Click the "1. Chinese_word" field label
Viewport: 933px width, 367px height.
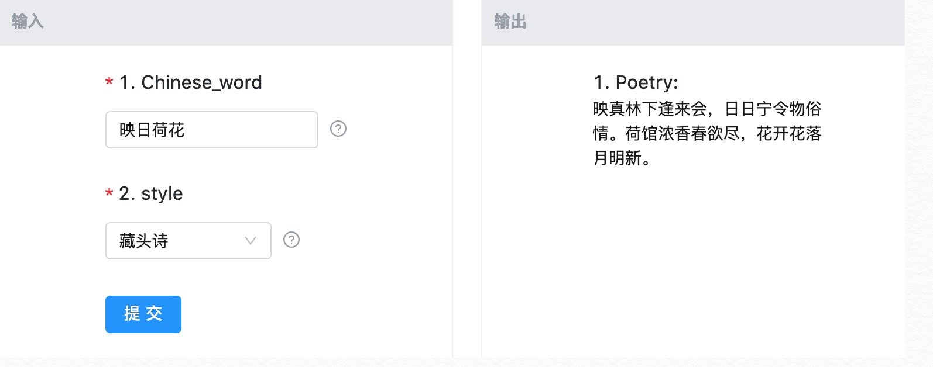pyautogui.click(x=190, y=82)
